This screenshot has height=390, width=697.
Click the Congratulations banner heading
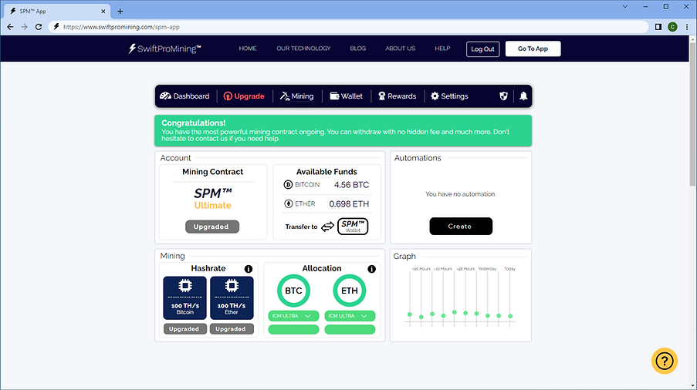tap(194, 123)
